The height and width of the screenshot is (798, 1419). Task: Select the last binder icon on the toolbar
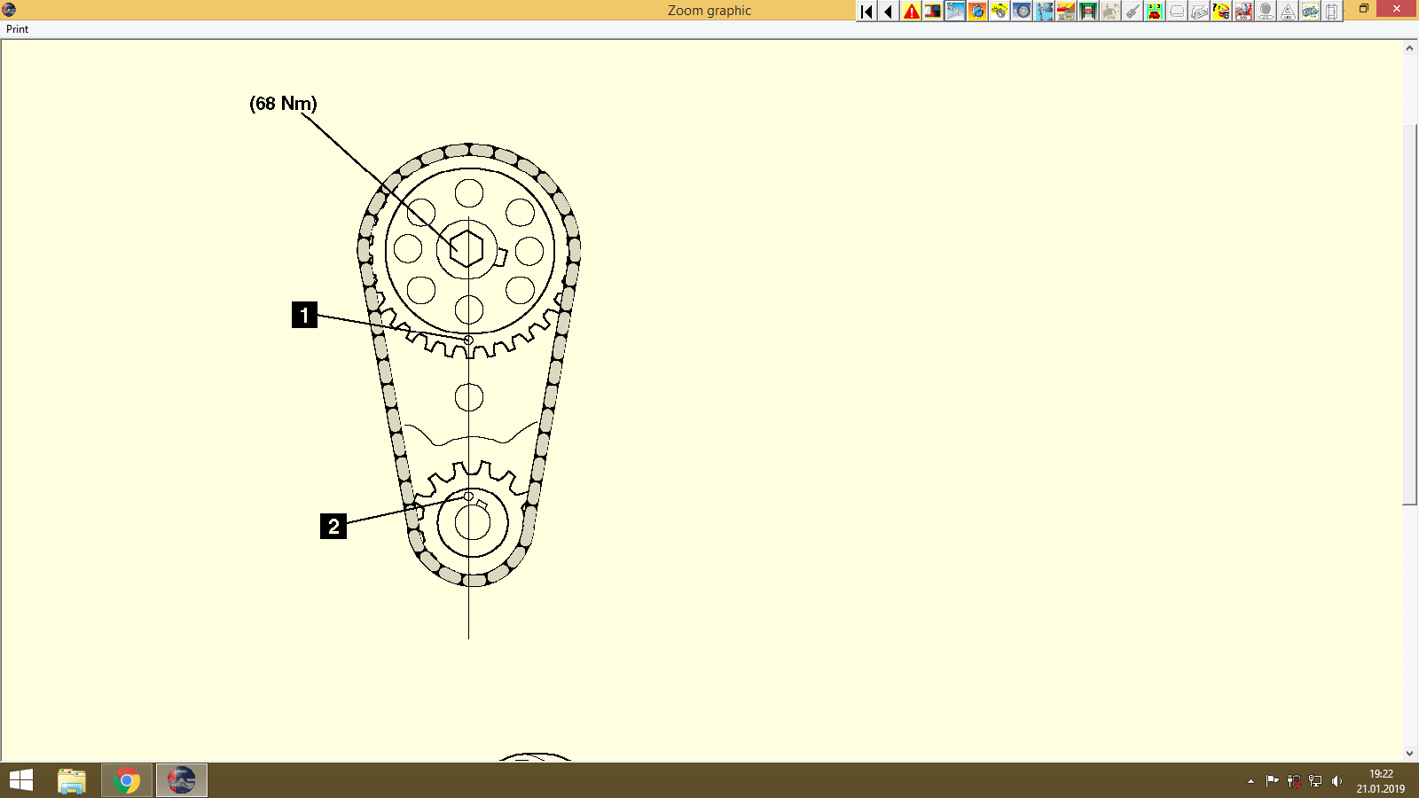(x=1332, y=12)
